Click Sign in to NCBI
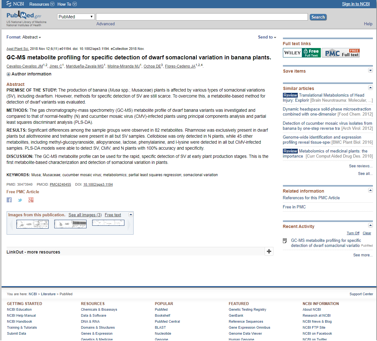This screenshot has width=377, height=341. point(356,4)
